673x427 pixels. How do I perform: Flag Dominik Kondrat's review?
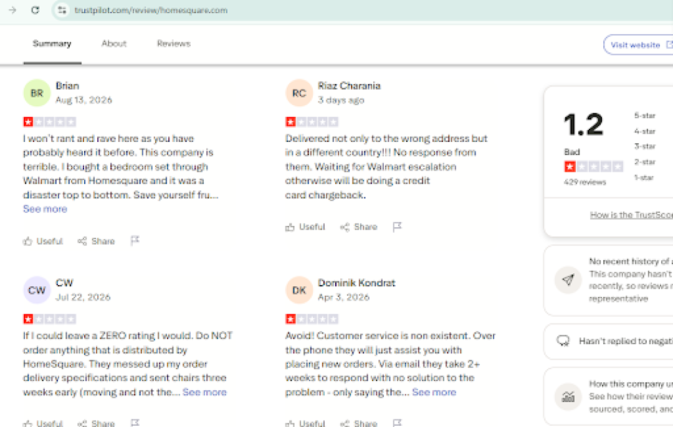[397, 423]
